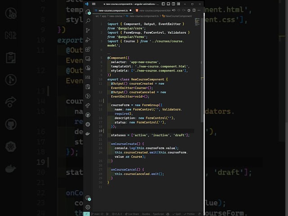288x216 pixels.
Task: Click the Split Editor Right icon
Action: pos(194,10)
